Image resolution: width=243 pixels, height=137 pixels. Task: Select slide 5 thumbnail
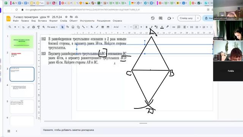coord(22,107)
